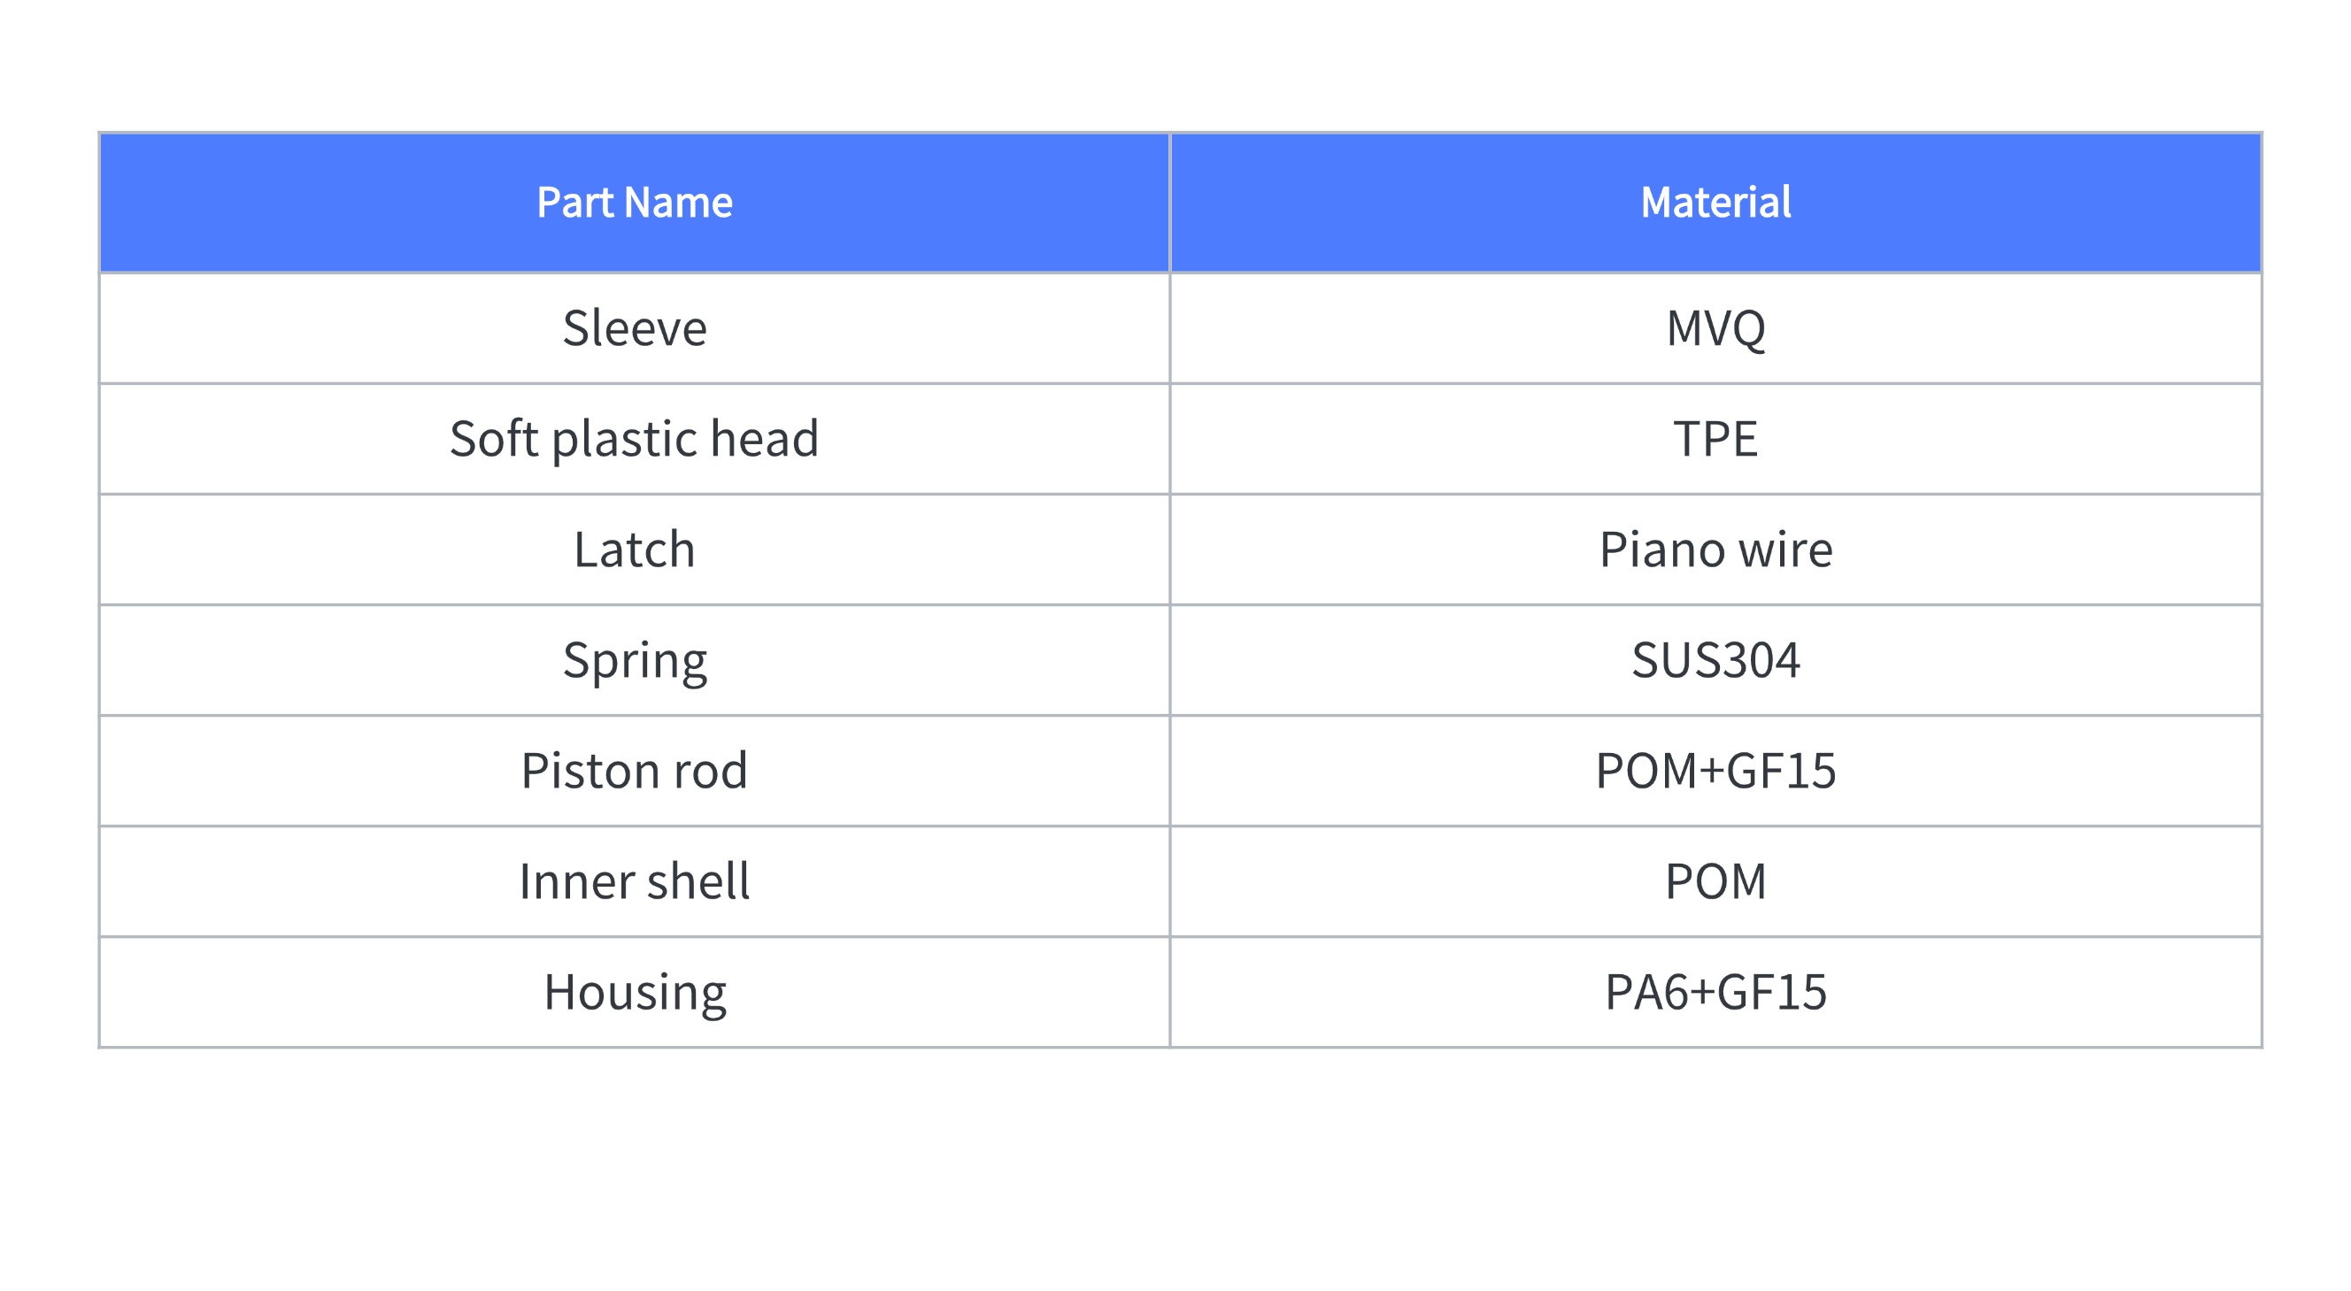Click the Piston rod cell
This screenshot has width=2351, height=1291.
pos(635,771)
